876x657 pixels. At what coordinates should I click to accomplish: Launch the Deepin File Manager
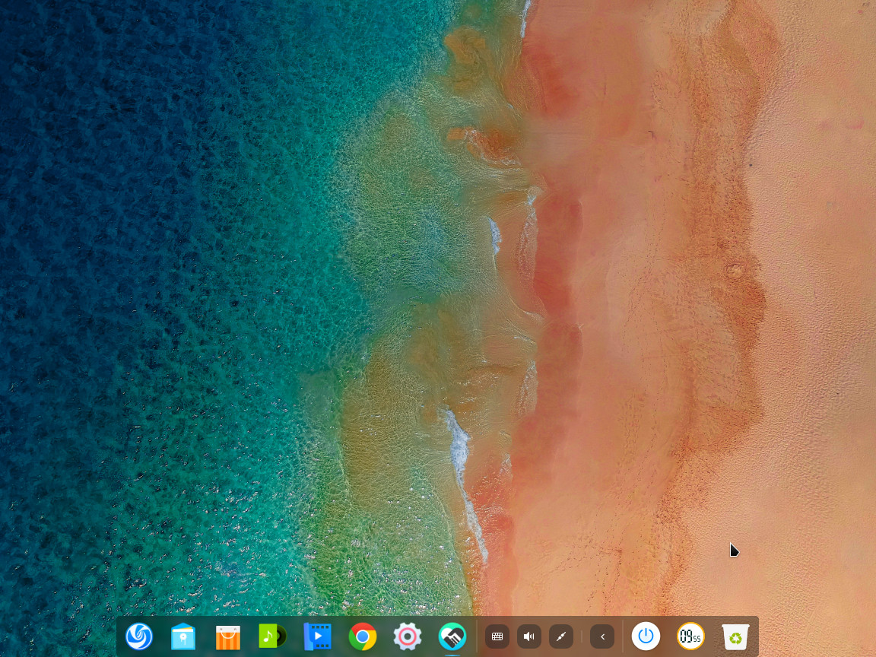coord(183,636)
